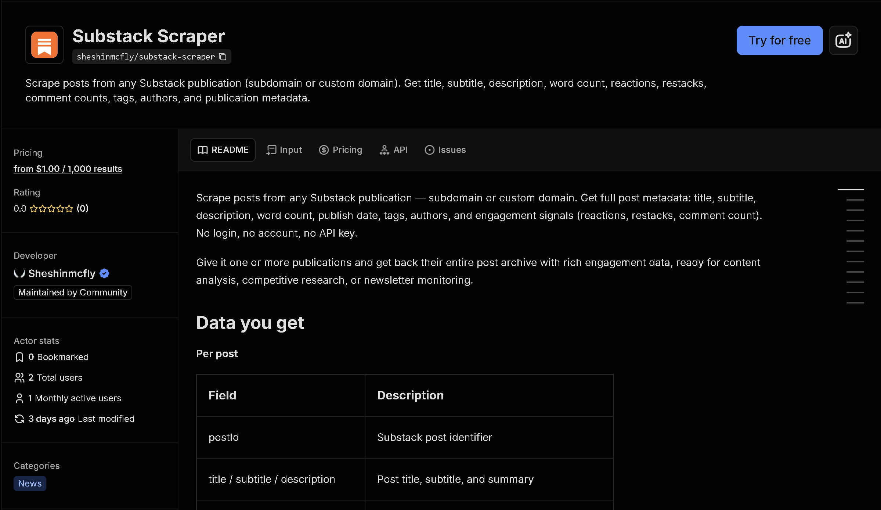Viewport: 881px width, 510px height.
Task: Click the dollar icon on Pricing tab
Action: [324, 150]
